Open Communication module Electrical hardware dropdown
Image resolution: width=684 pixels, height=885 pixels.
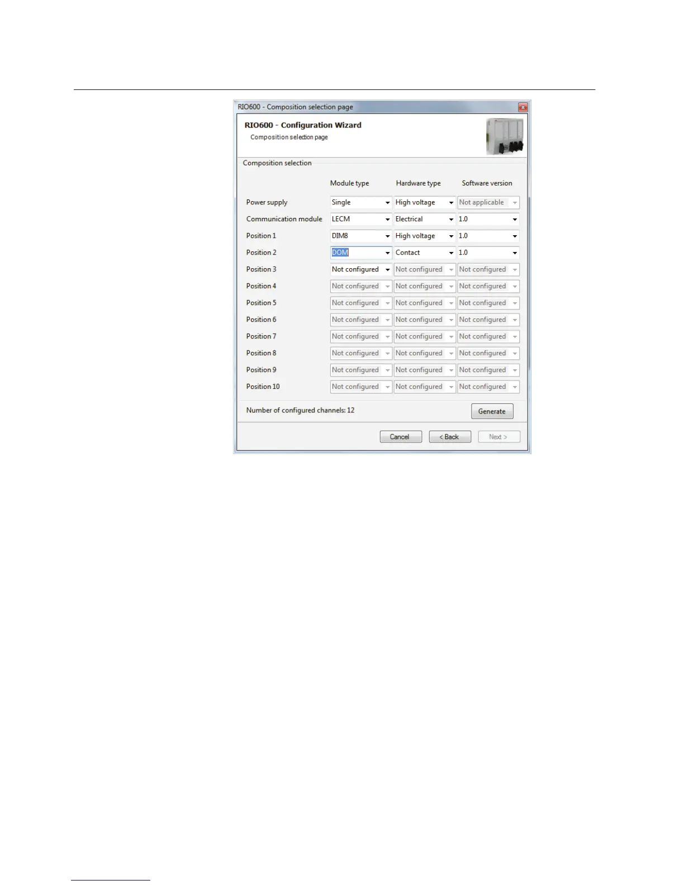coord(425,219)
